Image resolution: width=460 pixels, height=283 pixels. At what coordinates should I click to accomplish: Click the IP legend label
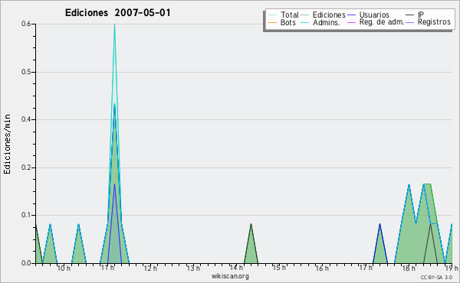pyautogui.click(x=421, y=15)
